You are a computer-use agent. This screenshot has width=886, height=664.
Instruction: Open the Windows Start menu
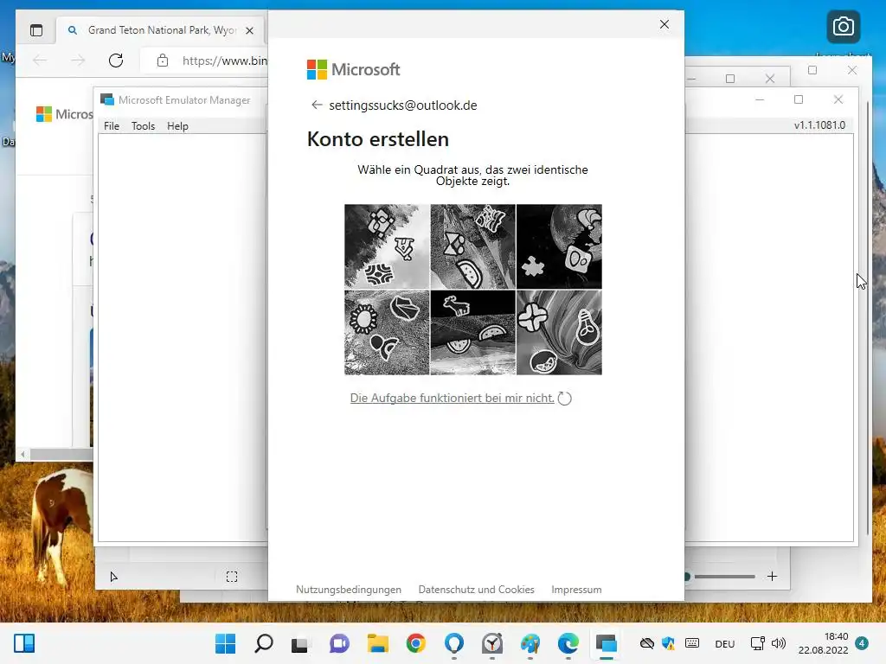coord(226,643)
